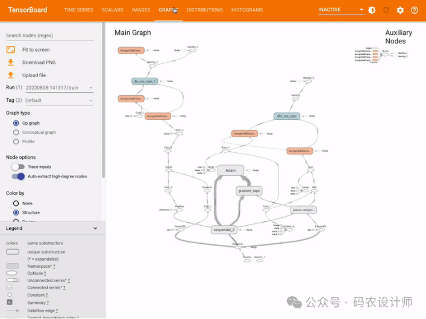The width and height of the screenshot is (426, 319).
Task: Select the GRAPHS tab
Action: tap(168, 10)
